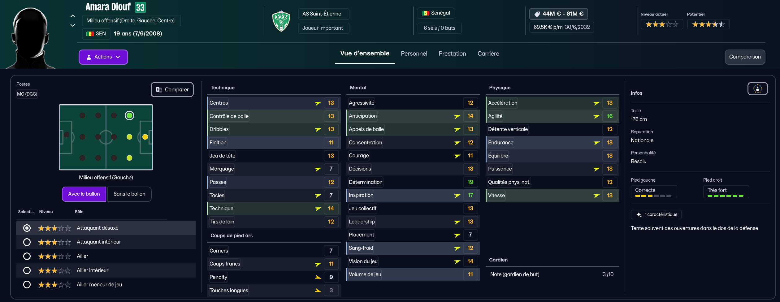Select the Ailier meneur de jeu radio
The image size is (780, 302).
(27, 285)
